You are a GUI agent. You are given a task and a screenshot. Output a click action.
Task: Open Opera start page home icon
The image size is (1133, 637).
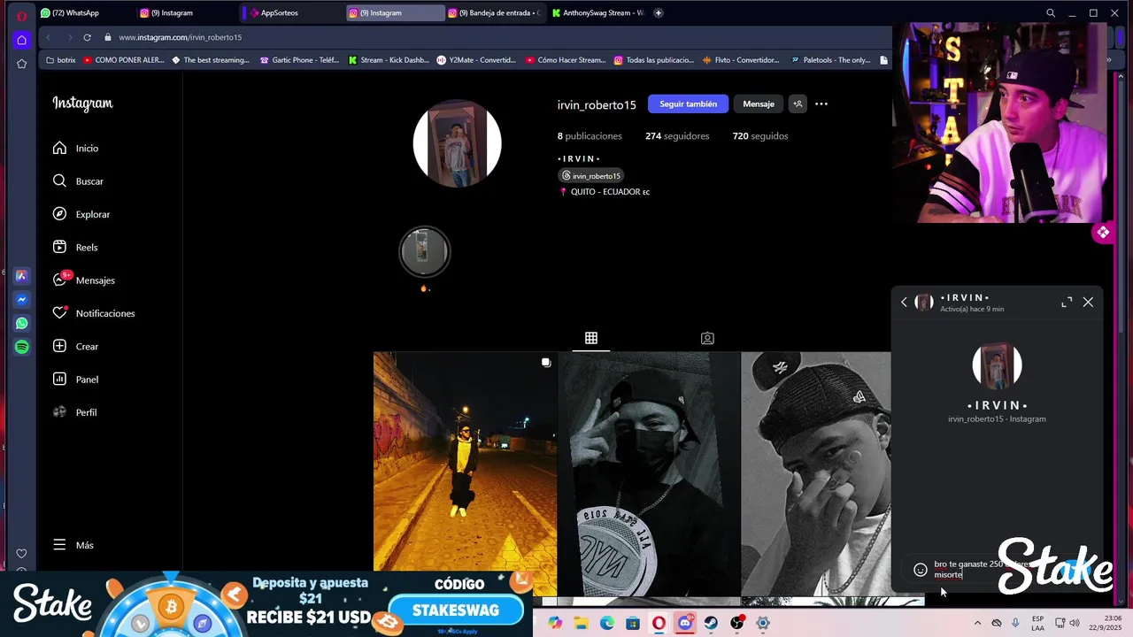[x=21, y=40]
